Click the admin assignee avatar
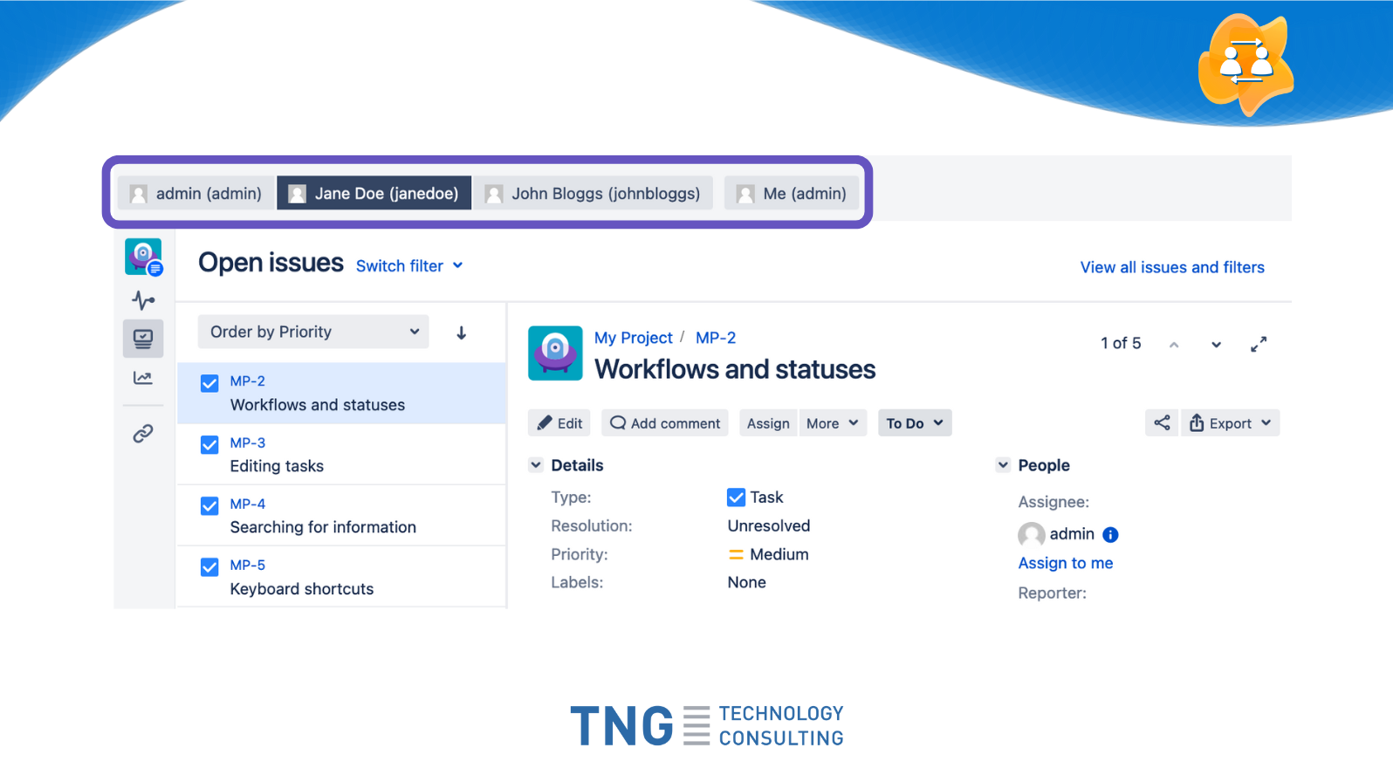This screenshot has height=782, width=1393. (x=1032, y=535)
